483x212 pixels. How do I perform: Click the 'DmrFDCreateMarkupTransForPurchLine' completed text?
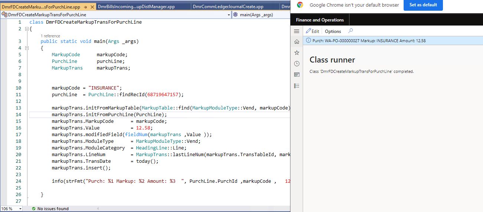[361, 71]
